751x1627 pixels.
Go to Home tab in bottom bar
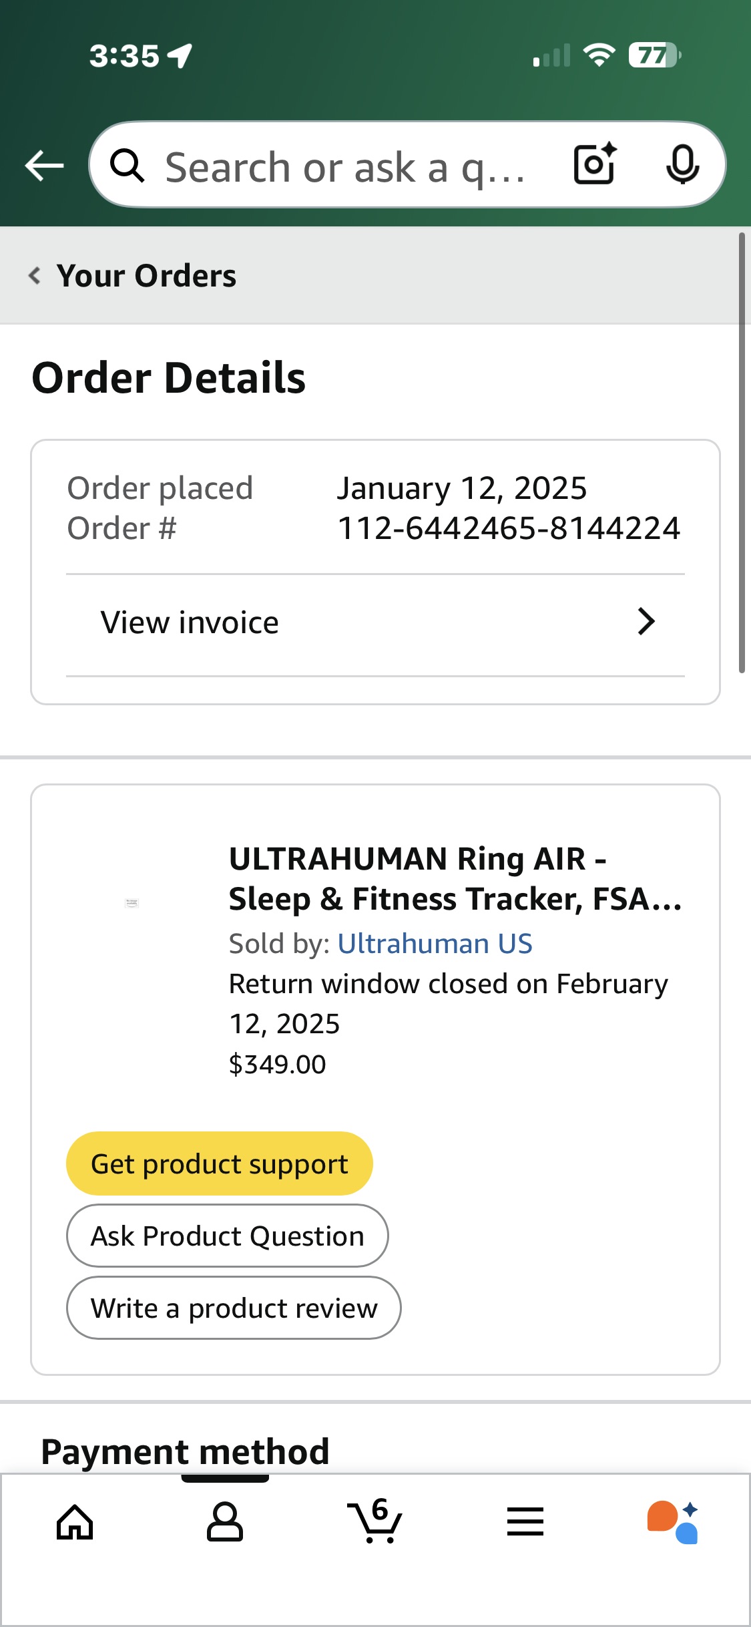[75, 1522]
